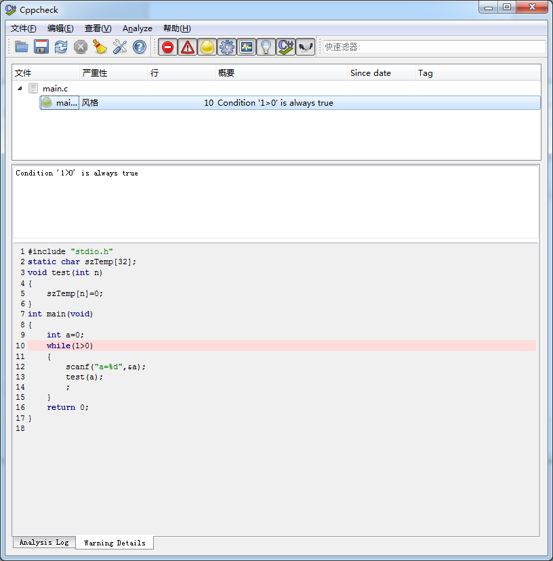The width and height of the screenshot is (553, 561).
Task: Open the 查看(V) menu
Action: click(98, 28)
